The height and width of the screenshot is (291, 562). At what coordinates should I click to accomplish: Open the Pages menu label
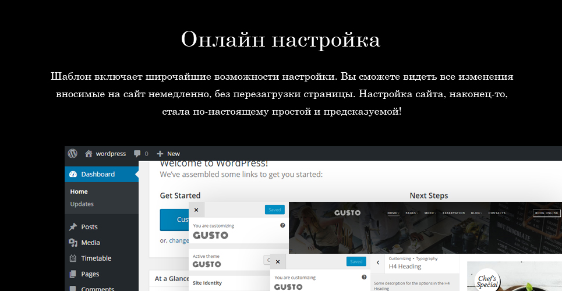pyautogui.click(x=90, y=274)
